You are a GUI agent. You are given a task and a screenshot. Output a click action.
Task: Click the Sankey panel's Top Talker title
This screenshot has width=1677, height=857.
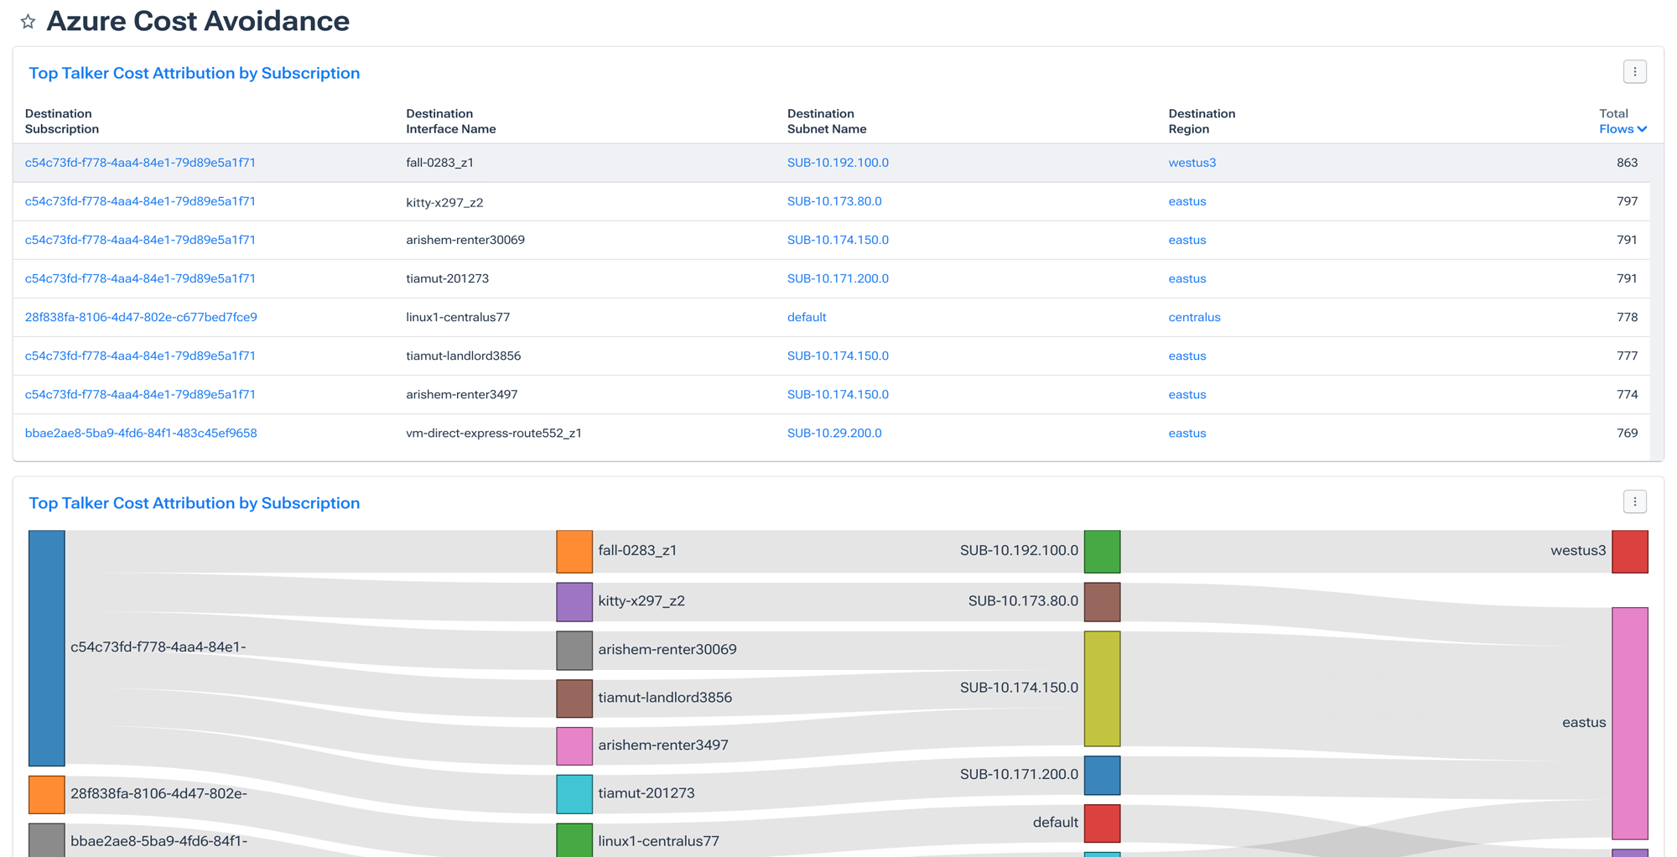(194, 503)
